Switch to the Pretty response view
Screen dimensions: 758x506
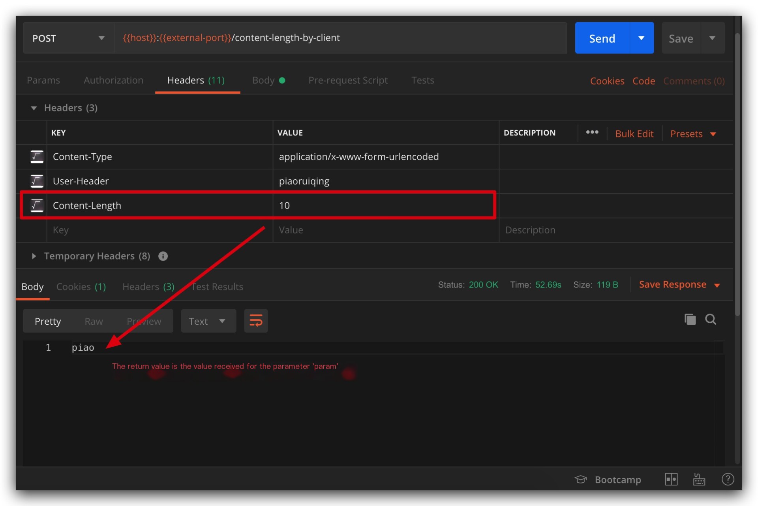48,321
